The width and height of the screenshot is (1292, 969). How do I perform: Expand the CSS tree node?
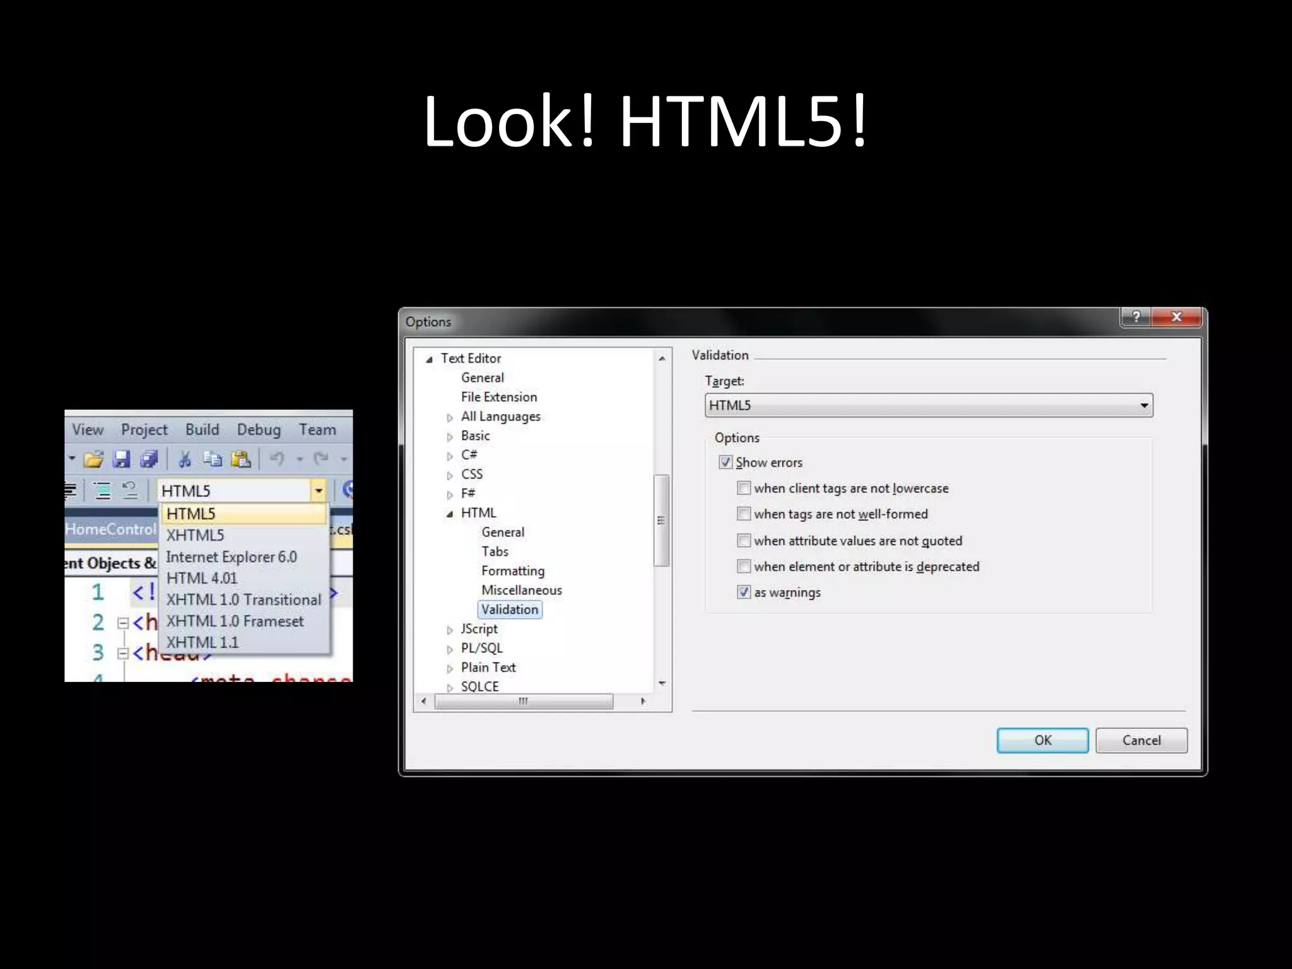pyautogui.click(x=449, y=475)
